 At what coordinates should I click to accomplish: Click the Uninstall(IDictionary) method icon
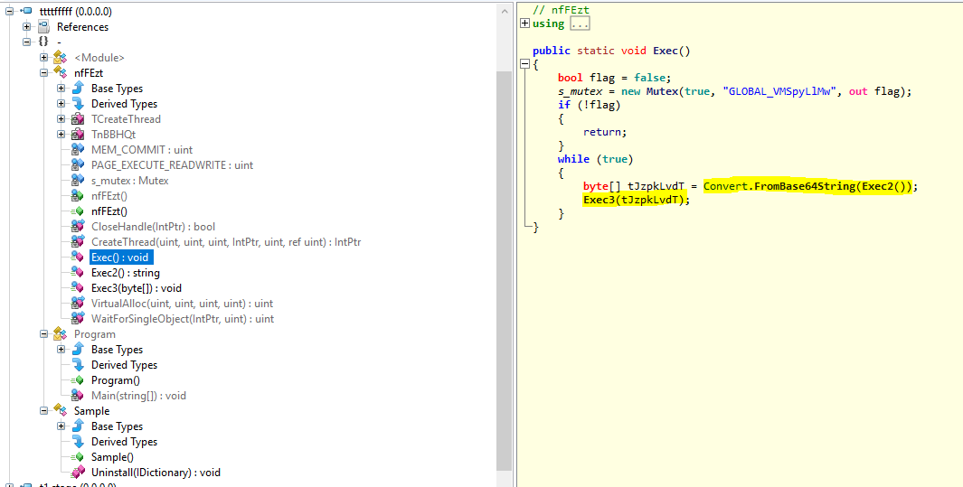click(x=78, y=472)
